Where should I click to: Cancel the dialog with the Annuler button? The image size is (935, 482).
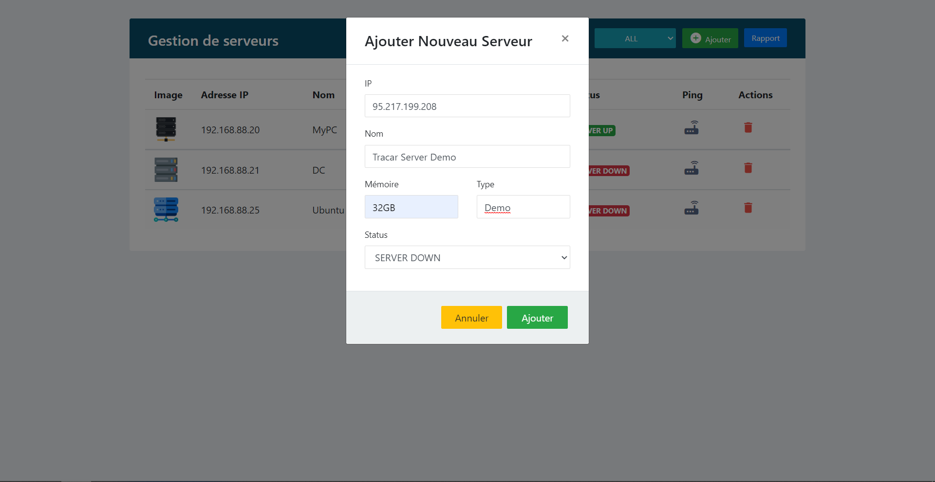tap(471, 317)
